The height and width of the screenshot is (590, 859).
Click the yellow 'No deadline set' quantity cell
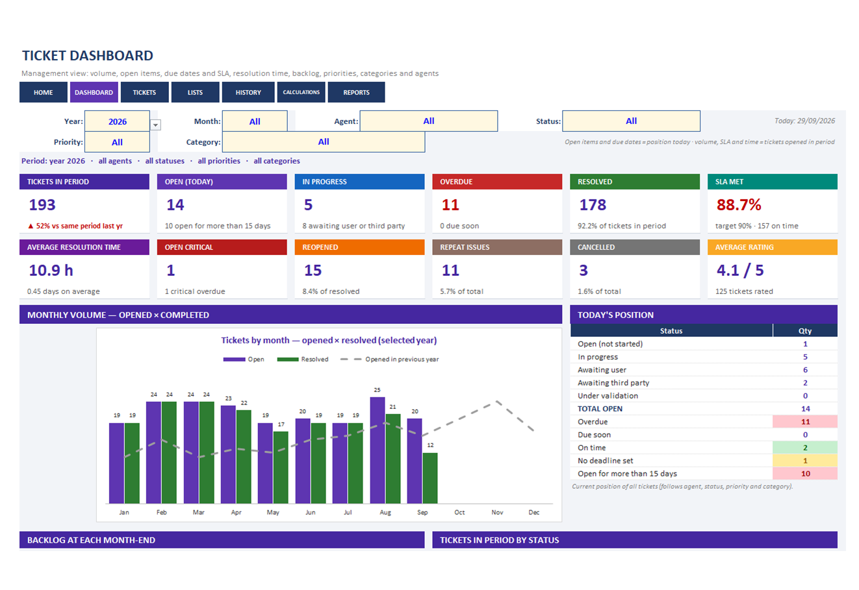805,461
